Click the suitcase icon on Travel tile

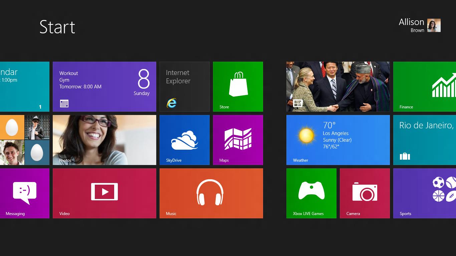click(x=405, y=156)
